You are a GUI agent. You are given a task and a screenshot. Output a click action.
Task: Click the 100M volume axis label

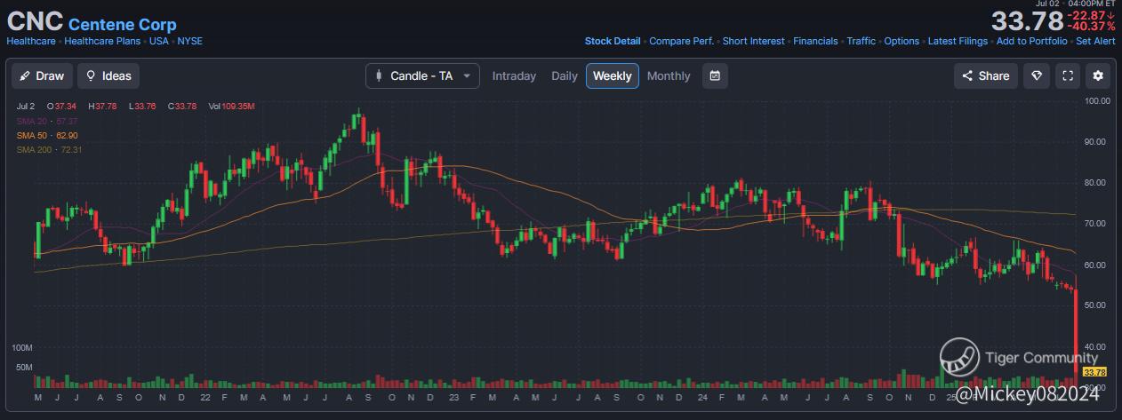pyautogui.click(x=22, y=347)
